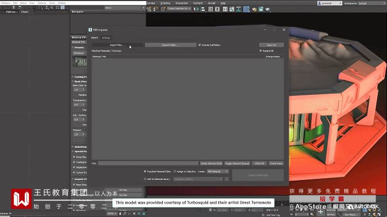Viewport: 387px width, 217px height.
Task: Click Toggle Selected [Space] button
Action: [237, 163]
